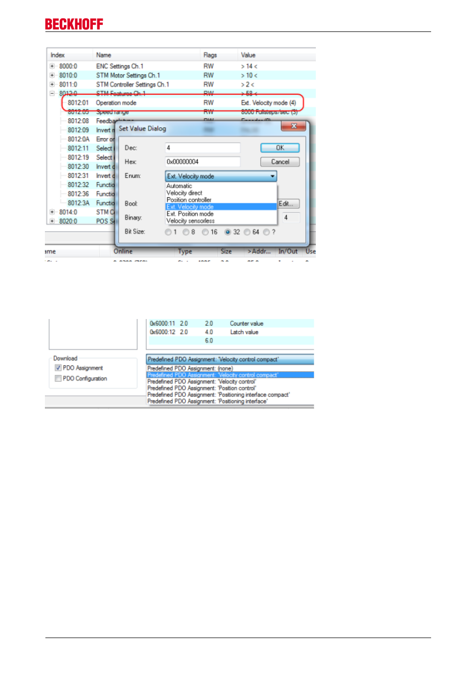
Task: Select bit size 16 radio button
Action: point(205,232)
